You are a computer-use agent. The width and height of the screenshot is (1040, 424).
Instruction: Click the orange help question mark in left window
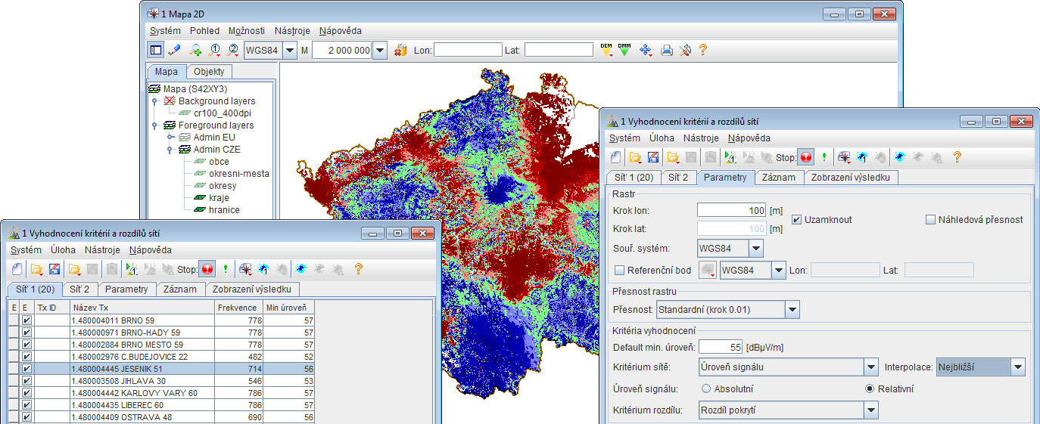click(x=359, y=269)
